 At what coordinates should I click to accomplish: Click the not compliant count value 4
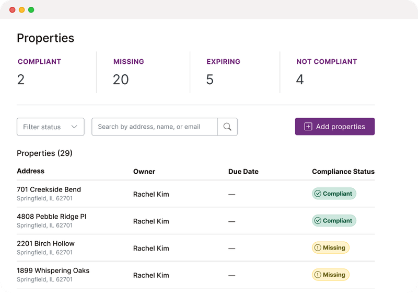(300, 80)
